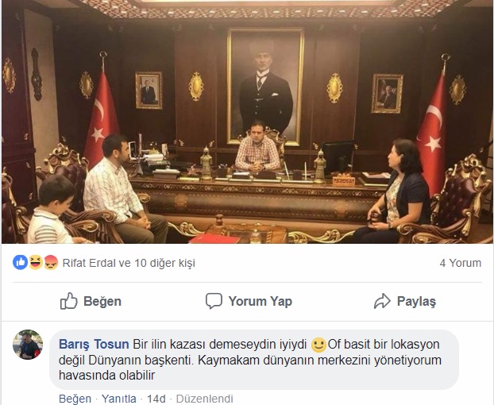This screenshot has width=494, height=405.
Task: Click the angry reaction icon
Action: 51,262
